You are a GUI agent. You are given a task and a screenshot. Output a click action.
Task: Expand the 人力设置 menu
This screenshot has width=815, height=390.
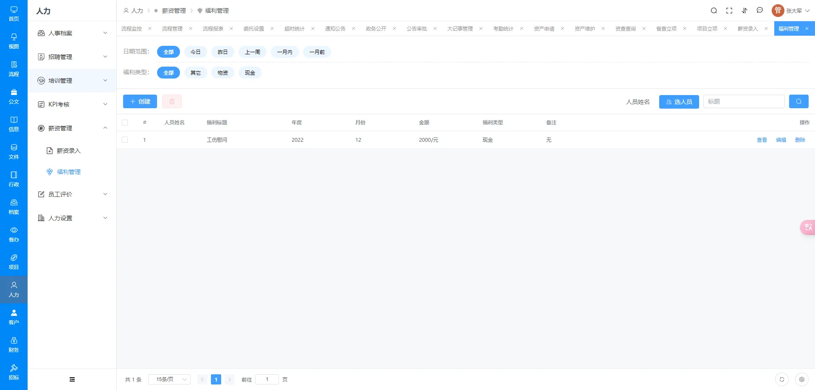[72, 218]
